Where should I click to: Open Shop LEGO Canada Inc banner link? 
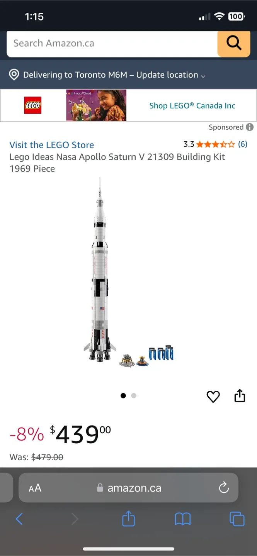[192, 105]
